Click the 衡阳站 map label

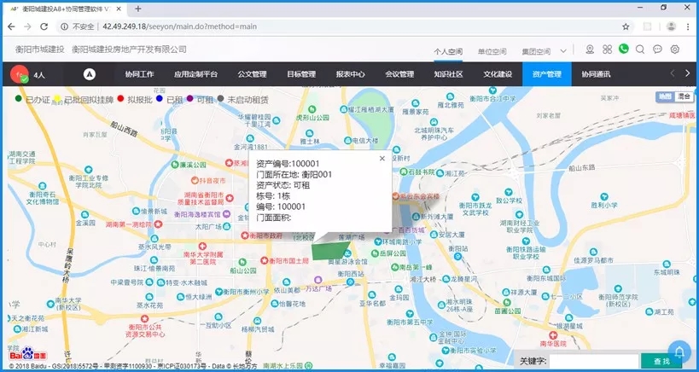click(x=458, y=248)
